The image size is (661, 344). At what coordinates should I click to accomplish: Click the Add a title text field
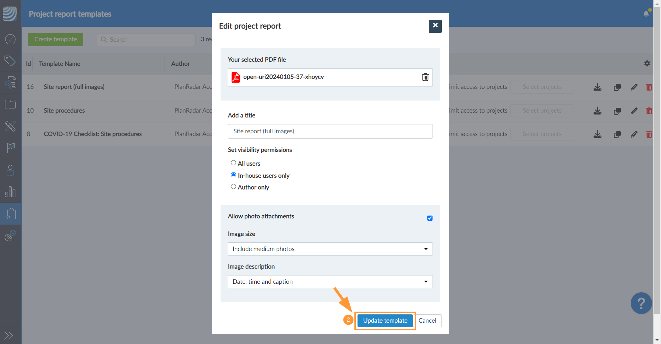coord(330,131)
